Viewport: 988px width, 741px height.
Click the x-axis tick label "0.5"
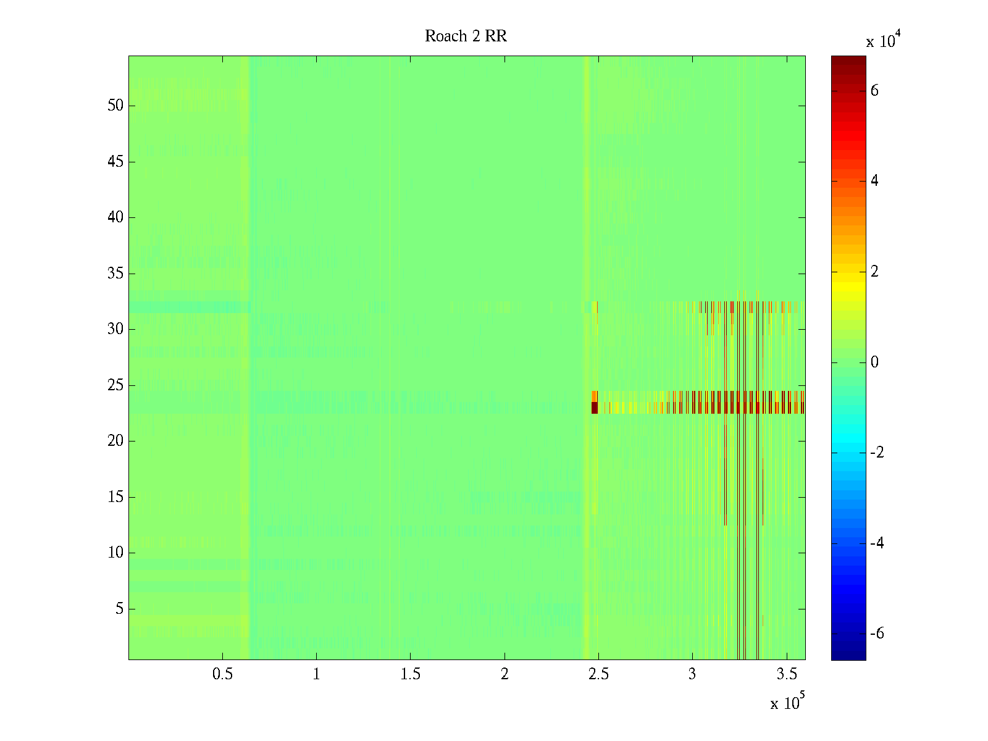pos(222,674)
